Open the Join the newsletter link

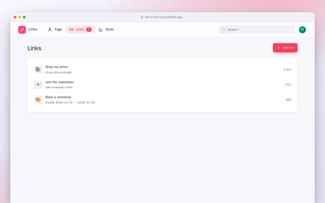point(162,85)
